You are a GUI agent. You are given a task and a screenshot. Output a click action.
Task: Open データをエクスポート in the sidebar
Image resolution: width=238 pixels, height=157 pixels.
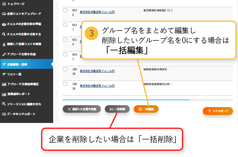click(x=27, y=114)
